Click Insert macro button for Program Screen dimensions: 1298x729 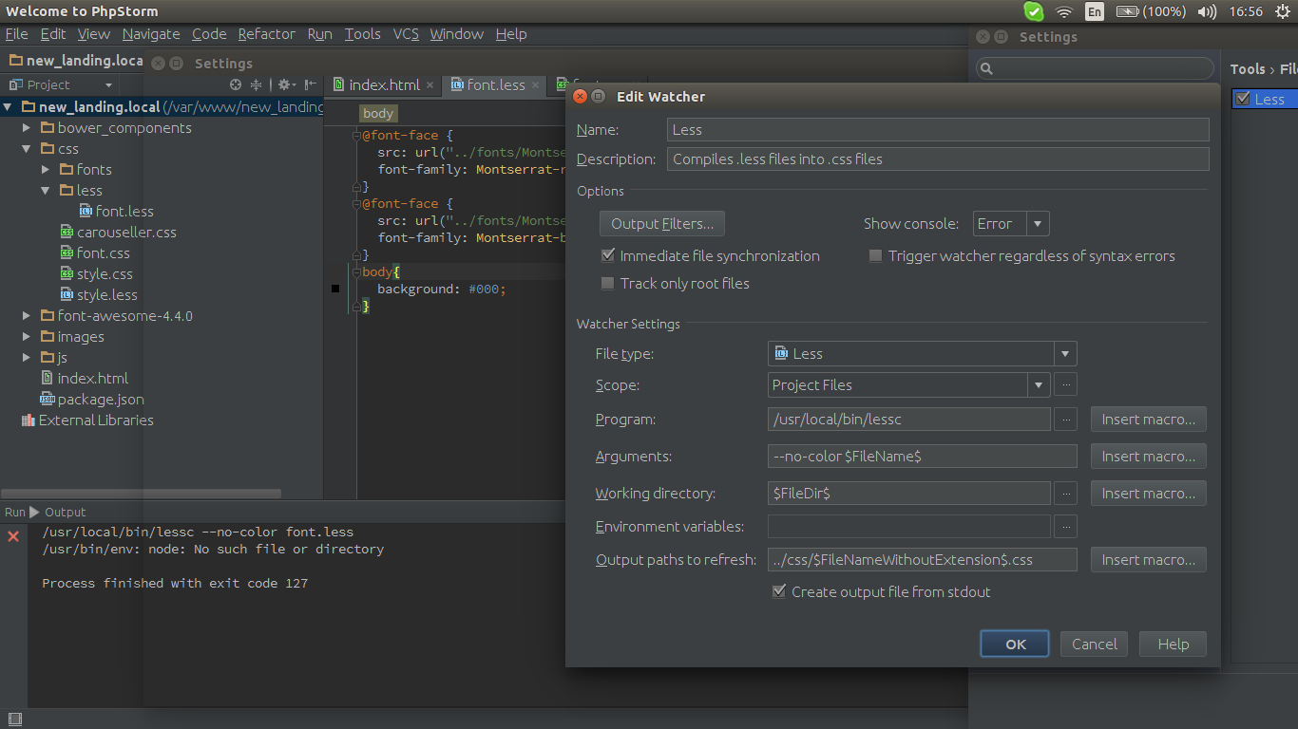point(1149,420)
